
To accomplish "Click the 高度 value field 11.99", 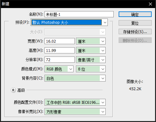I will 60,50.
